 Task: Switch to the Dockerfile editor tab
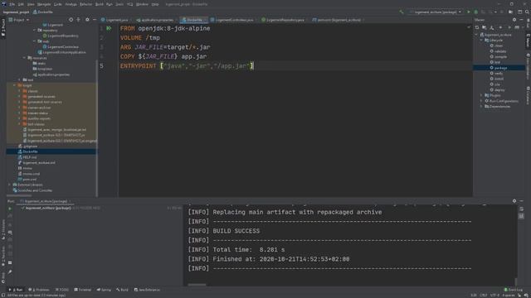194,20
